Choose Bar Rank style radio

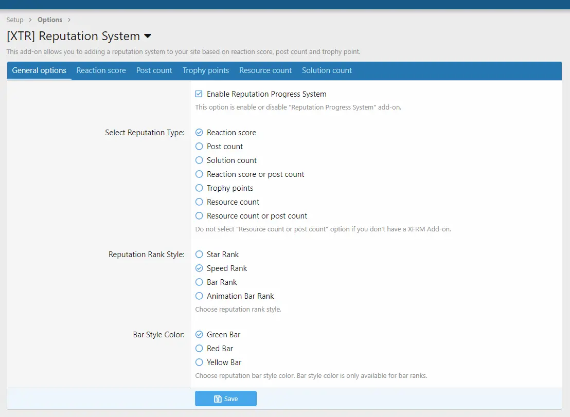point(199,282)
